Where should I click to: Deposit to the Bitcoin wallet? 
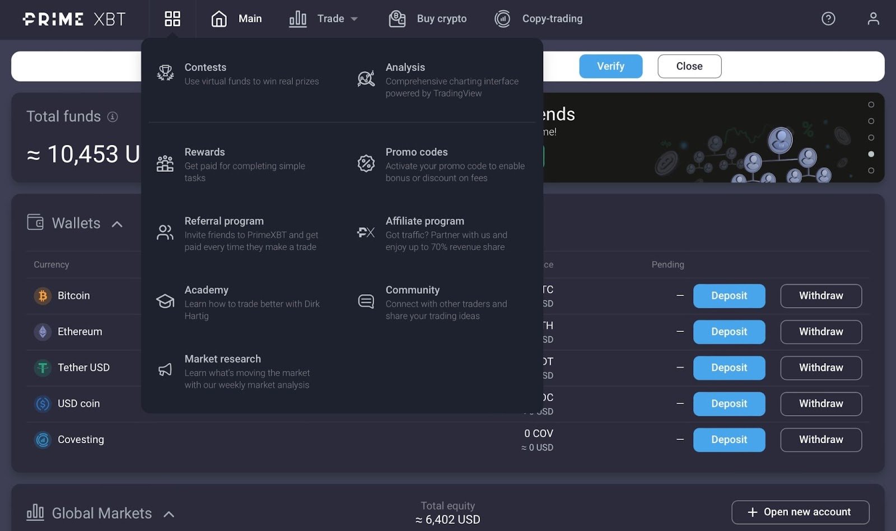click(729, 296)
